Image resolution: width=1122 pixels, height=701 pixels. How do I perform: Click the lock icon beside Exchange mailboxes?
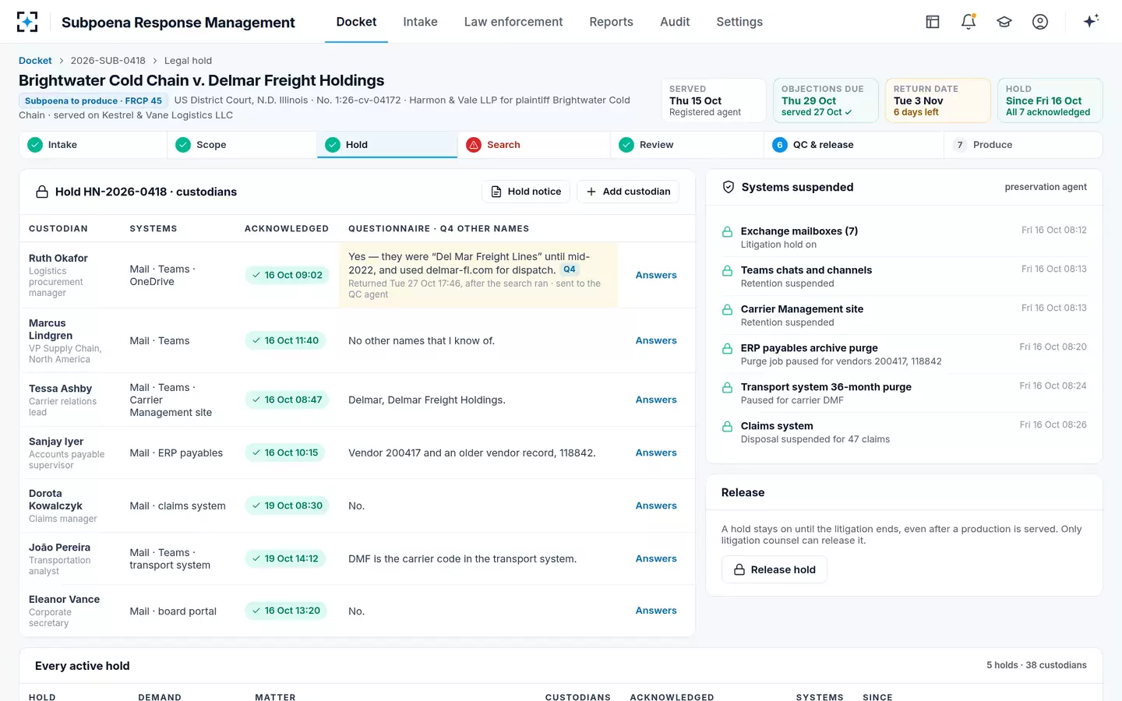(x=727, y=232)
